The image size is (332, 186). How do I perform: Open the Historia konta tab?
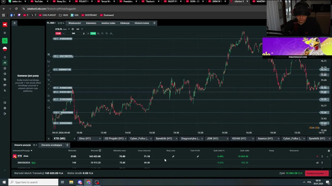tap(142, 23)
